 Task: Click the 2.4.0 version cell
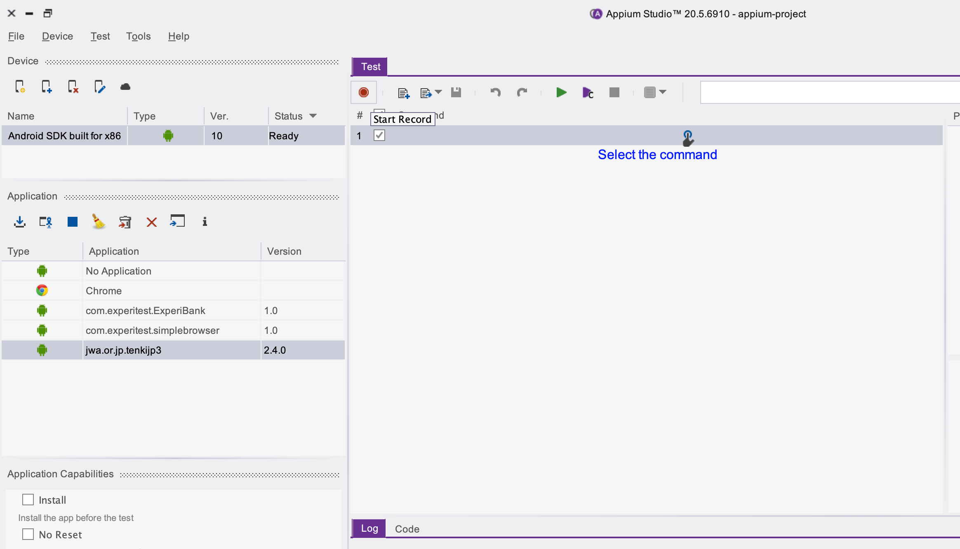click(303, 350)
